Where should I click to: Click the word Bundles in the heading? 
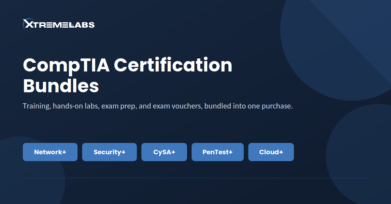(x=61, y=86)
